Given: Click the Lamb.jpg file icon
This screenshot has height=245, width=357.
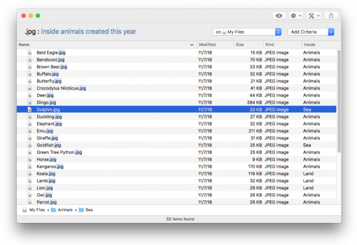Looking at the screenshot, I should [30, 181].
